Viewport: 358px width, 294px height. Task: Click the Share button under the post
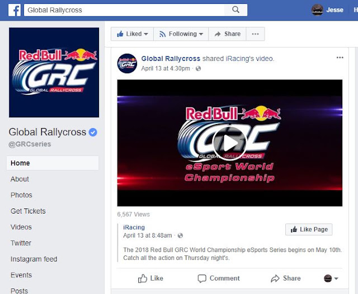tap(286, 278)
